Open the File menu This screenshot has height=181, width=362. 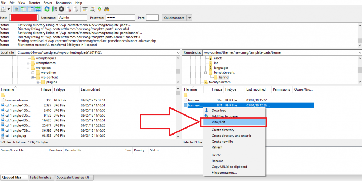pos(3,3)
